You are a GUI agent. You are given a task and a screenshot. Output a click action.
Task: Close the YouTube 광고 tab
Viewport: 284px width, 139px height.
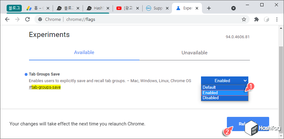(x=138, y=8)
